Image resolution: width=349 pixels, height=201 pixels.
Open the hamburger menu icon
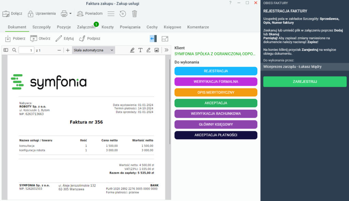[111, 14]
